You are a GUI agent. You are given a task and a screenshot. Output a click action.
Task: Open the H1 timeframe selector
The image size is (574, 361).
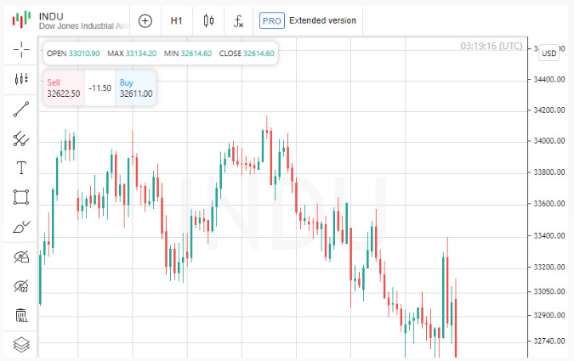(x=176, y=21)
